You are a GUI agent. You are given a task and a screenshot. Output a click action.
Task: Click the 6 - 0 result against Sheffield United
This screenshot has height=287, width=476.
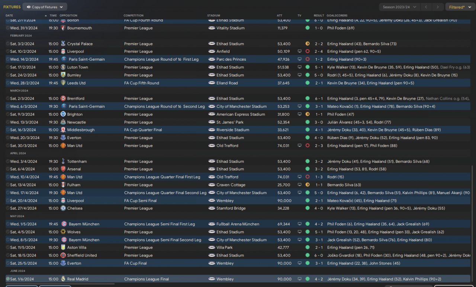[x=319, y=255]
